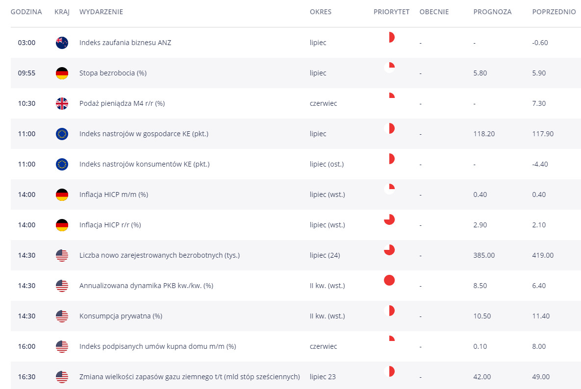Click German flag beside Inflacja HICP r/r
Screen dimensions: 581x389
pyautogui.click(x=62, y=225)
